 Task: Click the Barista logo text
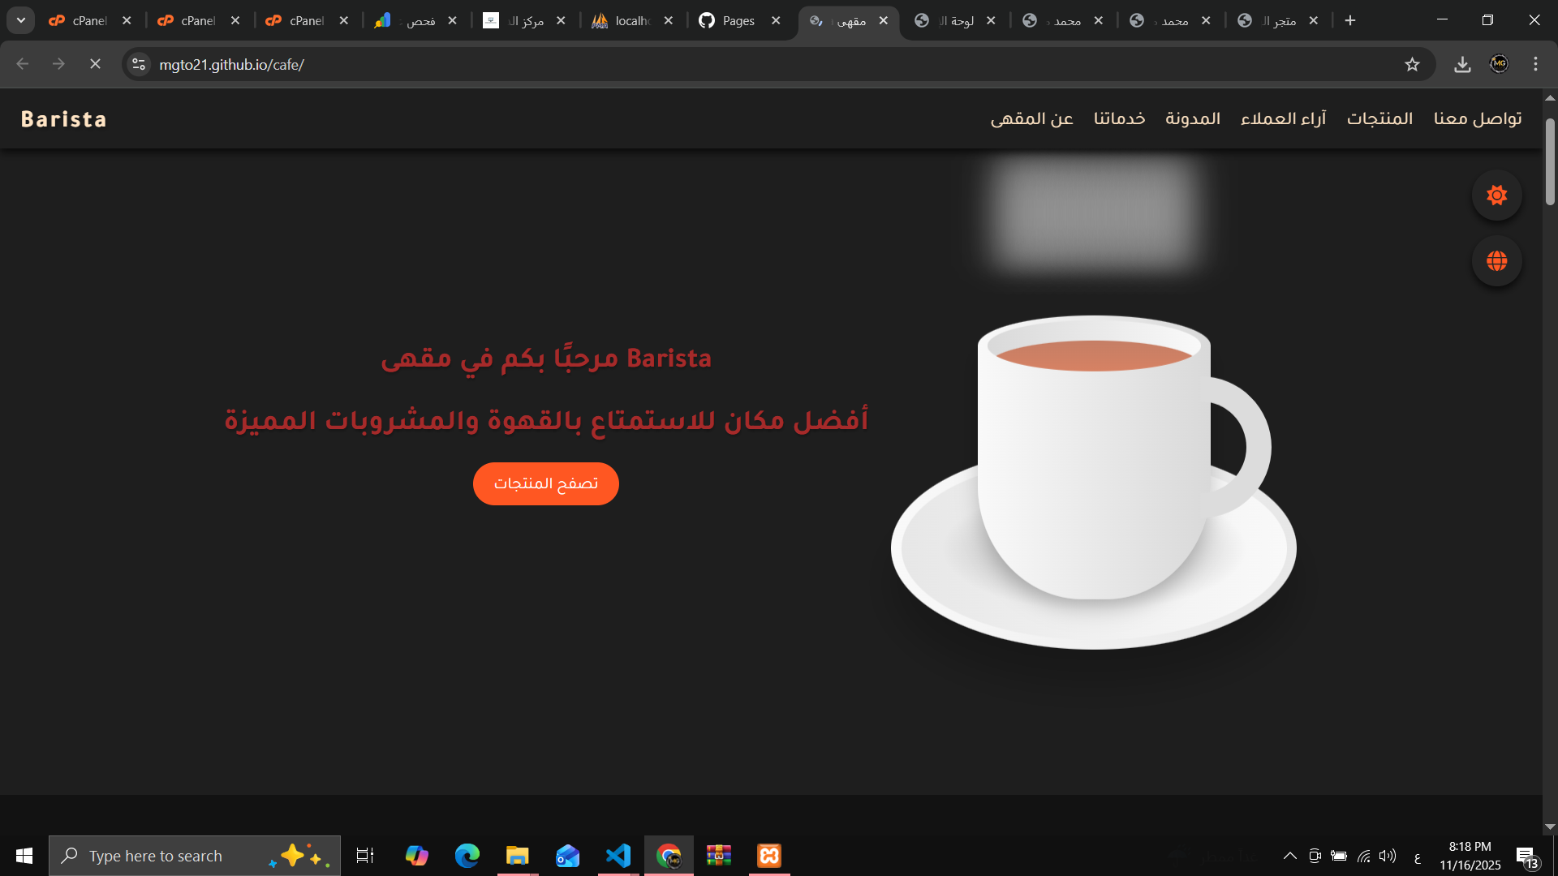click(x=64, y=119)
